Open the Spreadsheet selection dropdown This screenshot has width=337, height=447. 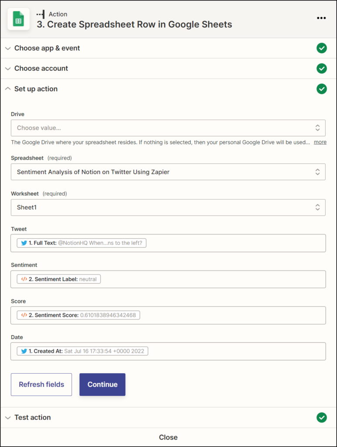[168, 172]
